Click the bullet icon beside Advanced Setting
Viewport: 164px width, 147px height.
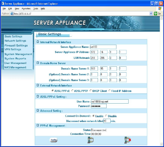38,110
